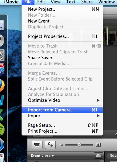Choose Print Project menu item
This screenshot has height=162, width=117.
coord(62,131)
